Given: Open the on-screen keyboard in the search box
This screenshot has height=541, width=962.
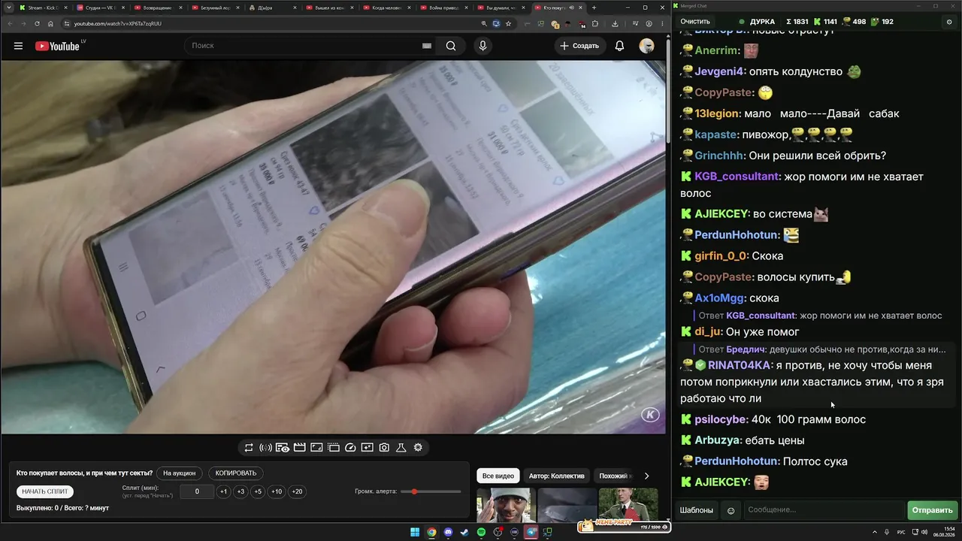Looking at the screenshot, I should 427,46.
